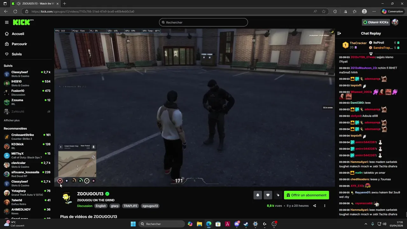Screen dimensions: 407x229
Task: Expand followed list with Afficher plus
Action: [x=11, y=121]
